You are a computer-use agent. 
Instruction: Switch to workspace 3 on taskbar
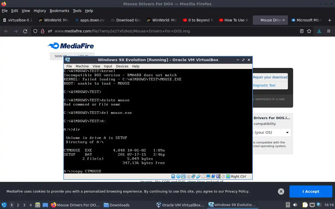pos(24,205)
